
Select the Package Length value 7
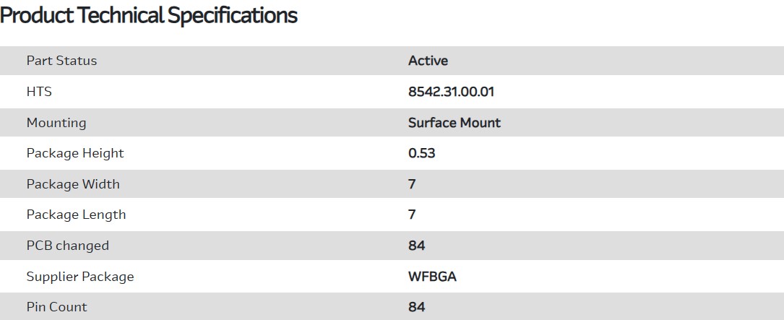point(412,215)
